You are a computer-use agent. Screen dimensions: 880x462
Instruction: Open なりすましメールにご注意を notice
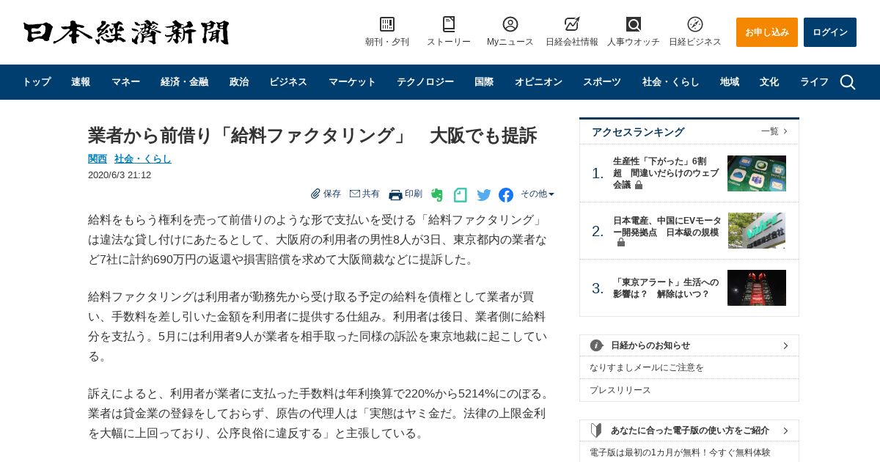[x=647, y=367]
